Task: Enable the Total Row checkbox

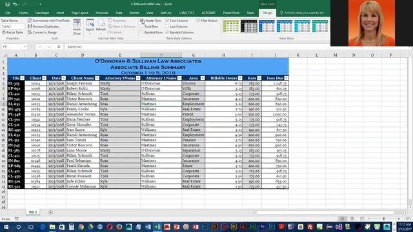Action: tap(142, 26)
